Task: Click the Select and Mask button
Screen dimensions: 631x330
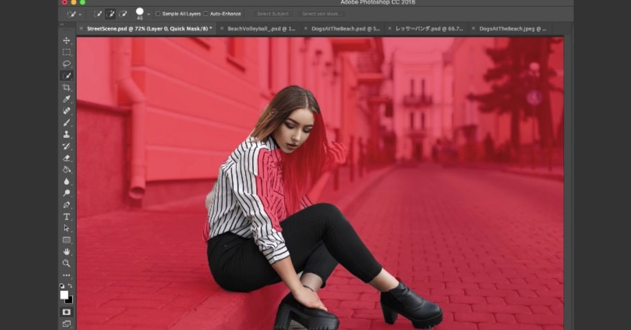Action: [322, 14]
